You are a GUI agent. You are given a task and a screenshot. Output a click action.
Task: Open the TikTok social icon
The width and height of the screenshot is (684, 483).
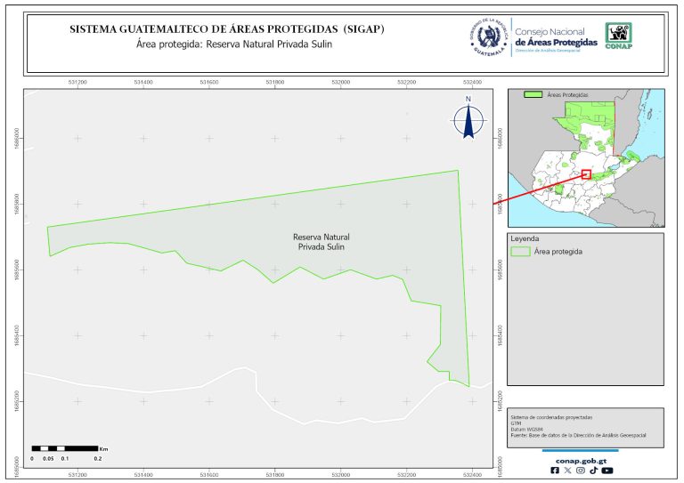click(x=593, y=471)
